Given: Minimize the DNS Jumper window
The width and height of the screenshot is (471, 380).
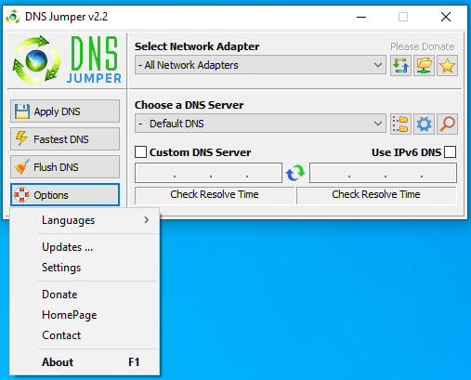Looking at the screenshot, I should pyautogui.click(x=361, y=17).
